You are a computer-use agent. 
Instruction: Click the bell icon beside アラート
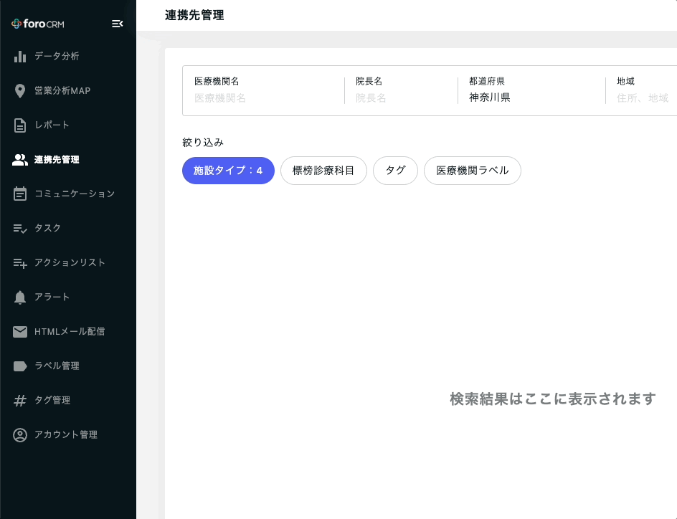tap(20, 297)
